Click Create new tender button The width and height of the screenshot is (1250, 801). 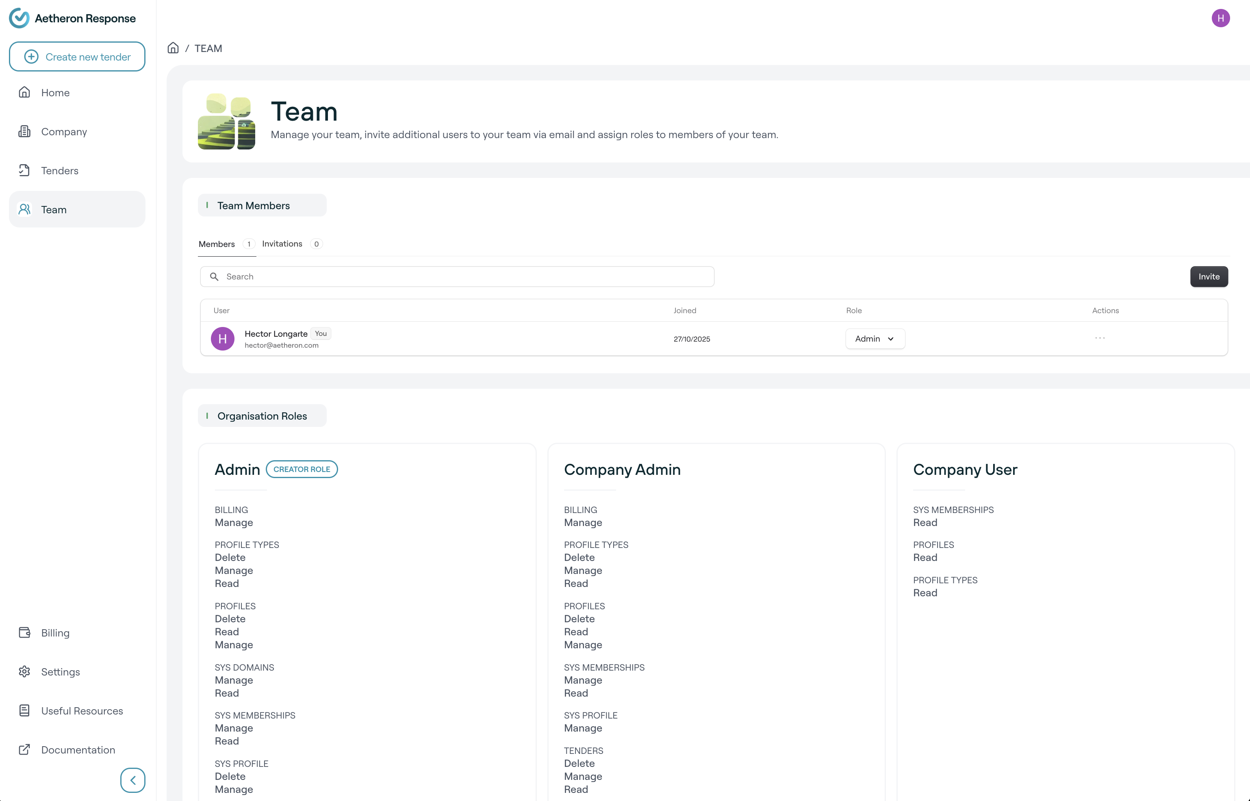(77, 57)
